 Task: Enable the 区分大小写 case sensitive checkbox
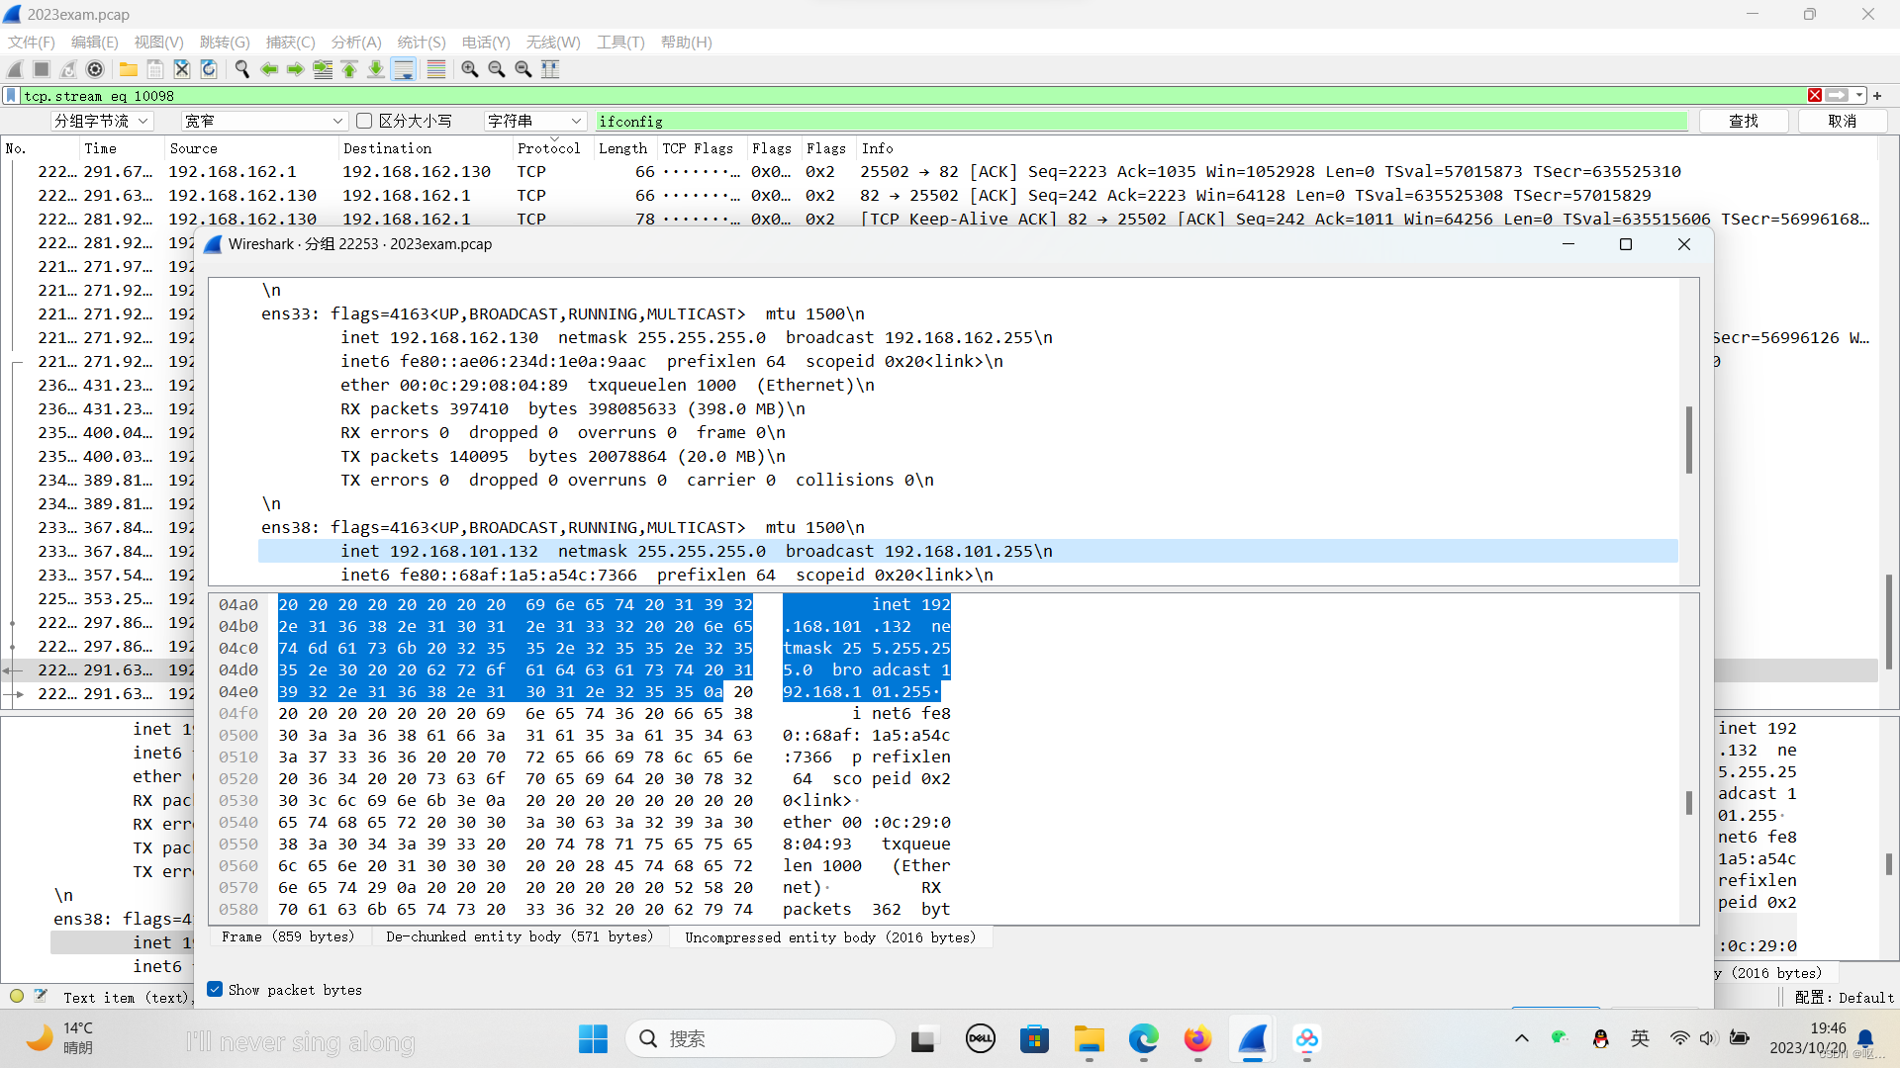point(364,121)
